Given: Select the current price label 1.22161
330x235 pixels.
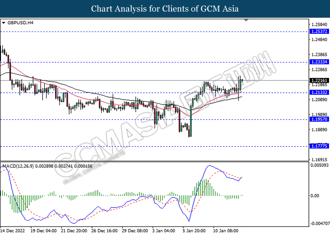Looking at the screenshot, I should point(319,80).
